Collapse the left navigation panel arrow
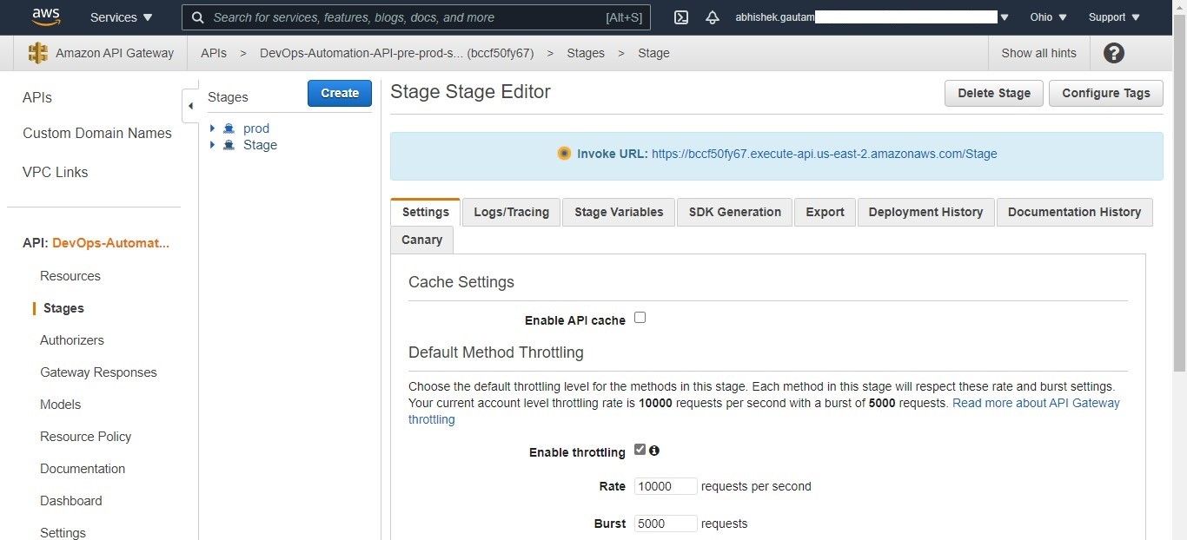This screenshot has width=1187, height=540. click(x=190, y=106)
